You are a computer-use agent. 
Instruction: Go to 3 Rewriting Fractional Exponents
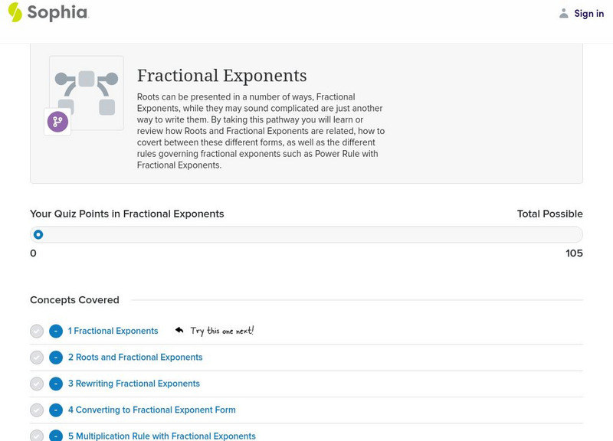click(134, 384)
